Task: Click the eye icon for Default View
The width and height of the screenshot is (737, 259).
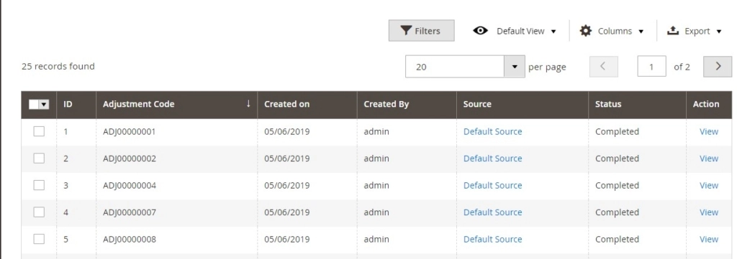Action: pos(480,31)
